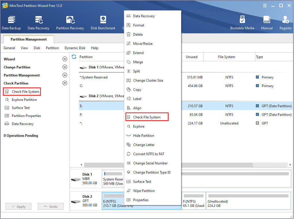Click the horizontal scrollbar right arrow
294x219 pixels.
click(x=290, y=165)
